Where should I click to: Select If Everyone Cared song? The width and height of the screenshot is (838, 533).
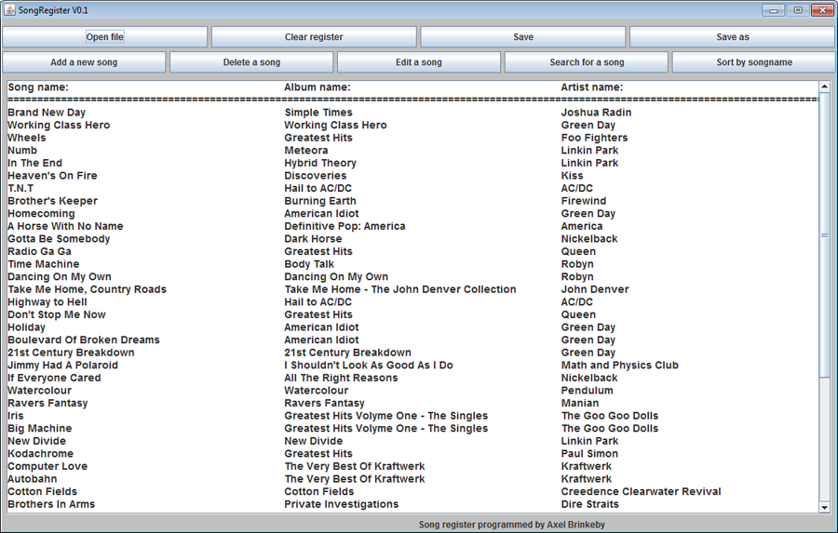(x=54, y=378)
